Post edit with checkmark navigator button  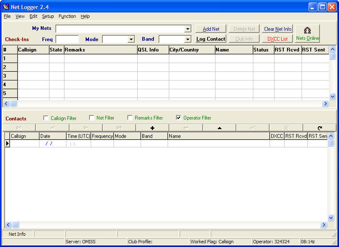click(252, 128)
